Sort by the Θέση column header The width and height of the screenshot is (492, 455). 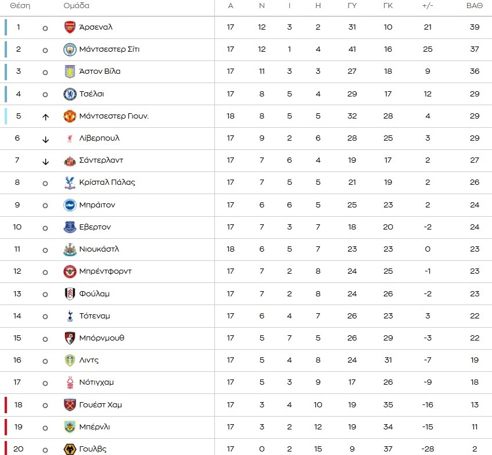coord(20,6)
